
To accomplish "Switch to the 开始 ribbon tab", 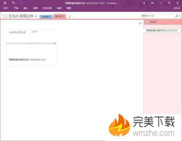I will tap(16, 8).
